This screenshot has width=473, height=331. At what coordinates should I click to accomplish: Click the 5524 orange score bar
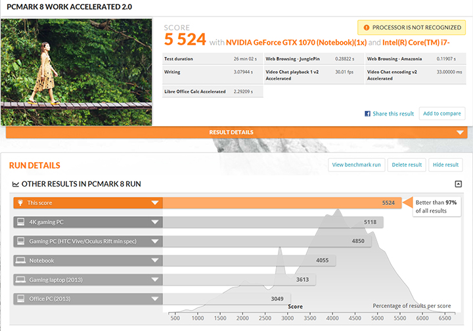282,203
